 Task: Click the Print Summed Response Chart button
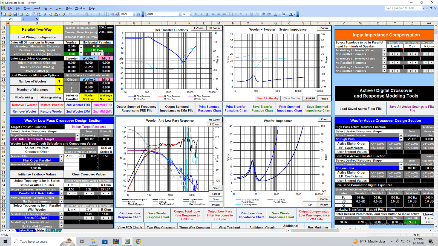pos(209,109)
